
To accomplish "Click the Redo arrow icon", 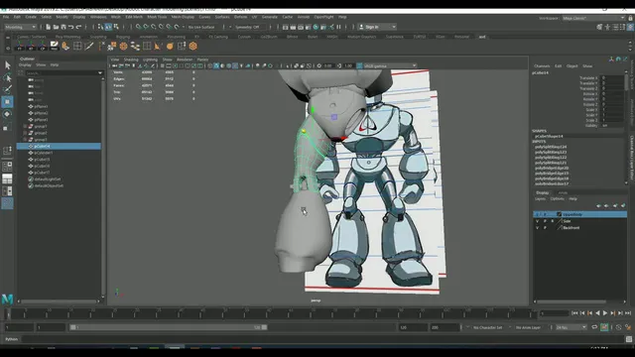I will pos(79,27).
